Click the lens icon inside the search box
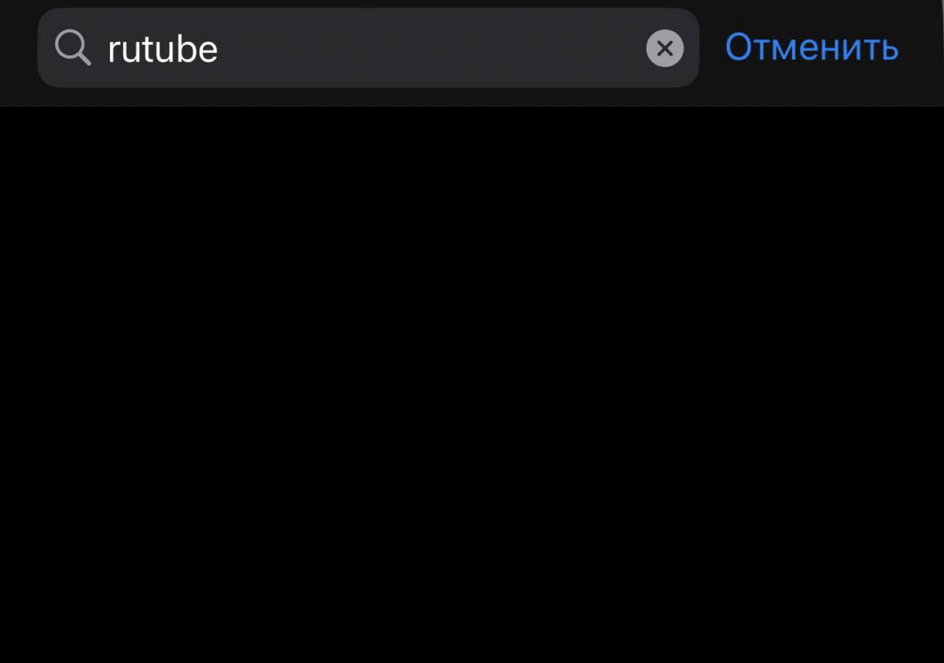Viewport: 944px width, 663px height. pyautogui.click(x=73, y=48)
